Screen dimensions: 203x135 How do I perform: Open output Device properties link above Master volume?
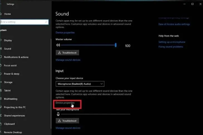(65, 33)
